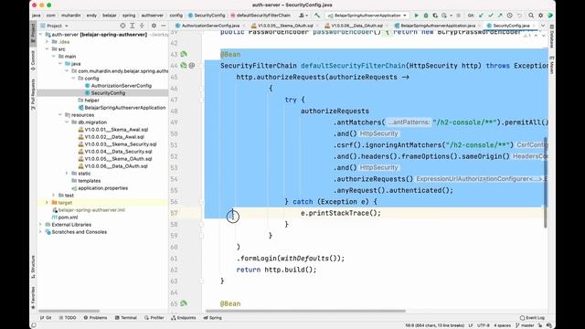Click the Spring bean gutter icon on line 65
Screen dimensions: 585x329
tap(184, 303)
